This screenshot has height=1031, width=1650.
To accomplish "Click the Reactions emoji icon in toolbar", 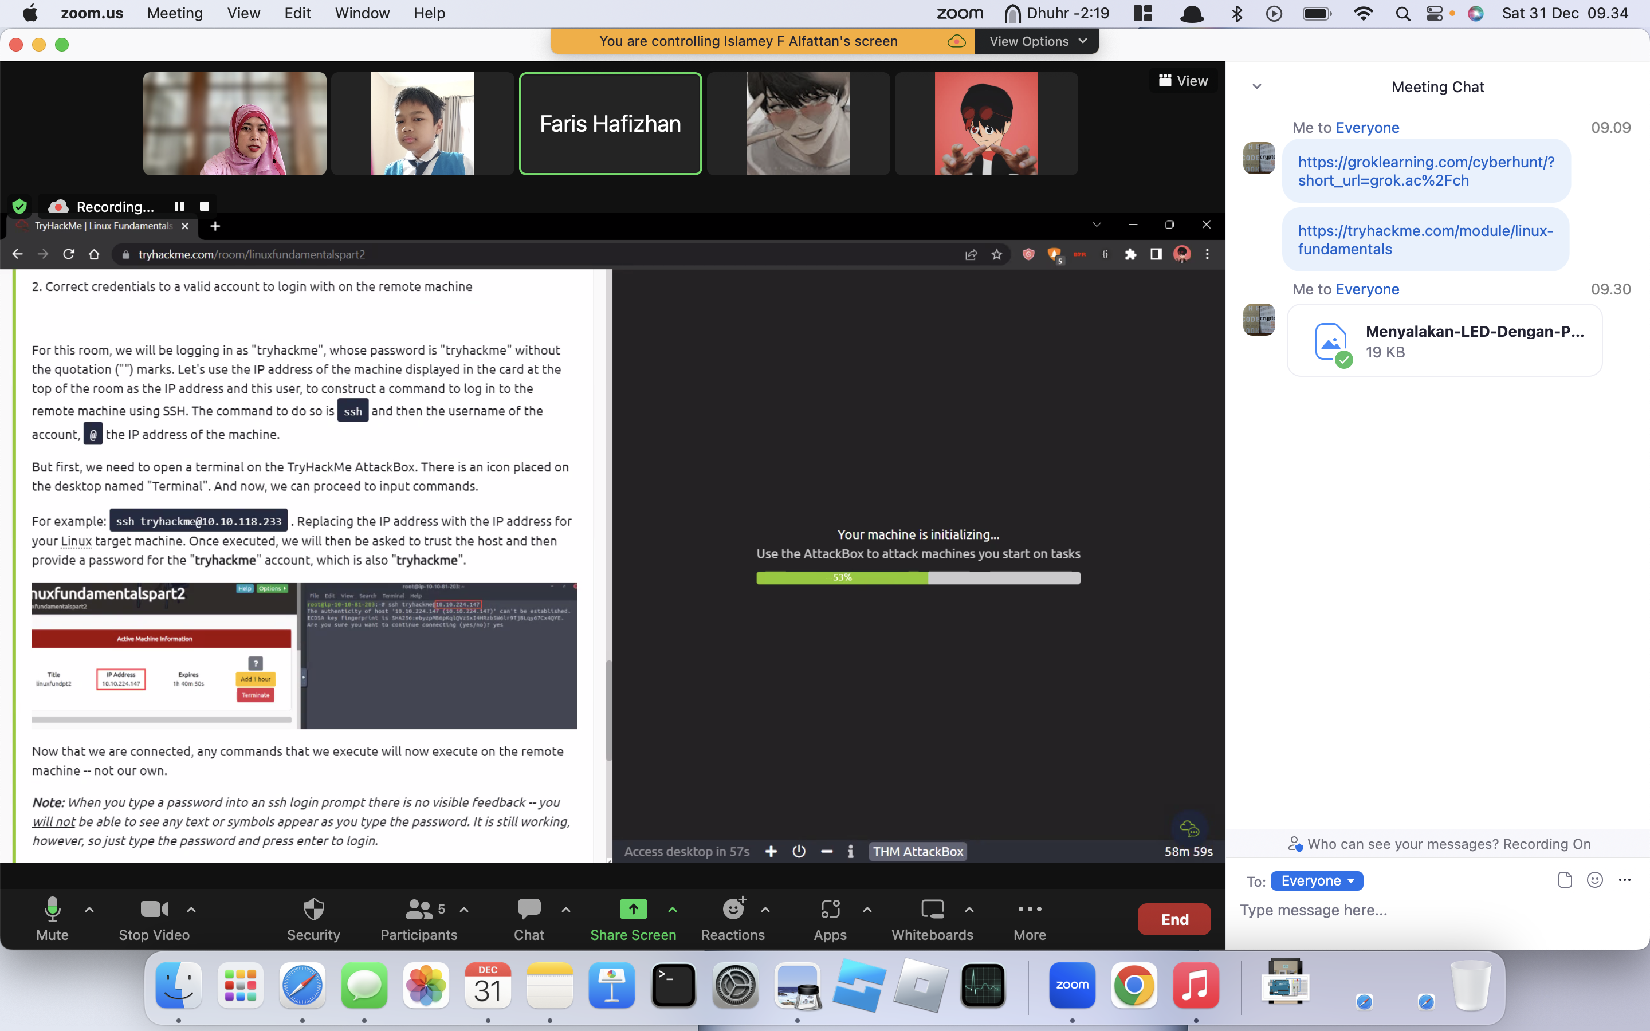I will [x=732, y=908].
